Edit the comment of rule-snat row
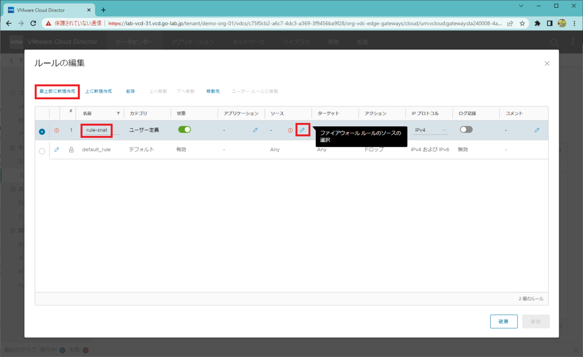Screen dimensions: 583x357 pos(537,130)
